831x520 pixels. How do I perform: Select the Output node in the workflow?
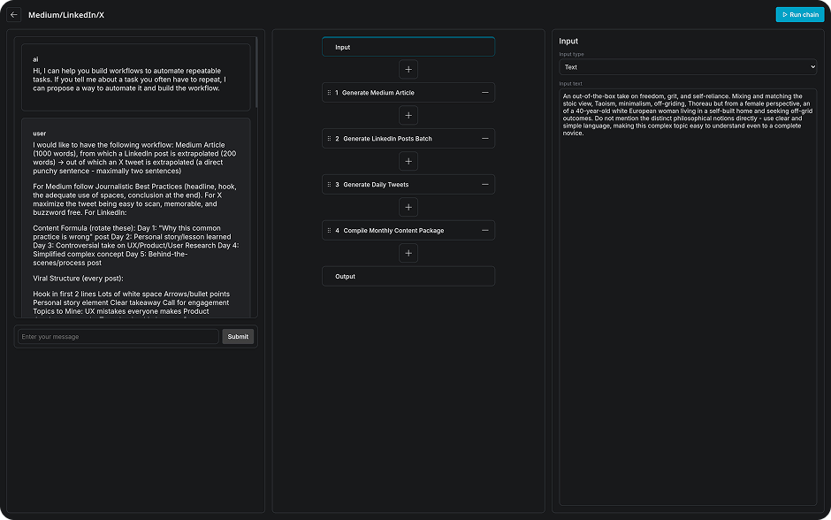(x=408, y=277)
